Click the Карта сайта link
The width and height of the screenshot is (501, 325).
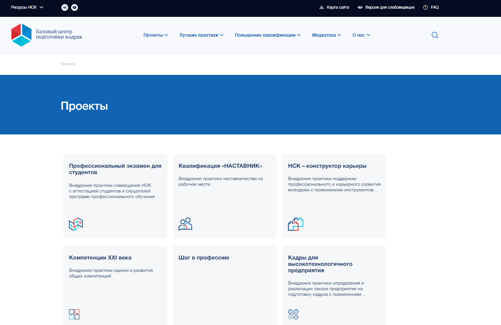click(338, 7)
